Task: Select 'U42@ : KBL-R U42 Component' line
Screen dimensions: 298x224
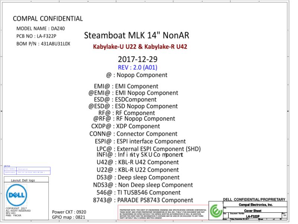Action: click(x=137, y=162)
